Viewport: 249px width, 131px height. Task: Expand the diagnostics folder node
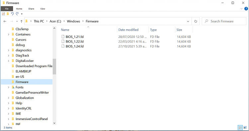coord(8,50)
